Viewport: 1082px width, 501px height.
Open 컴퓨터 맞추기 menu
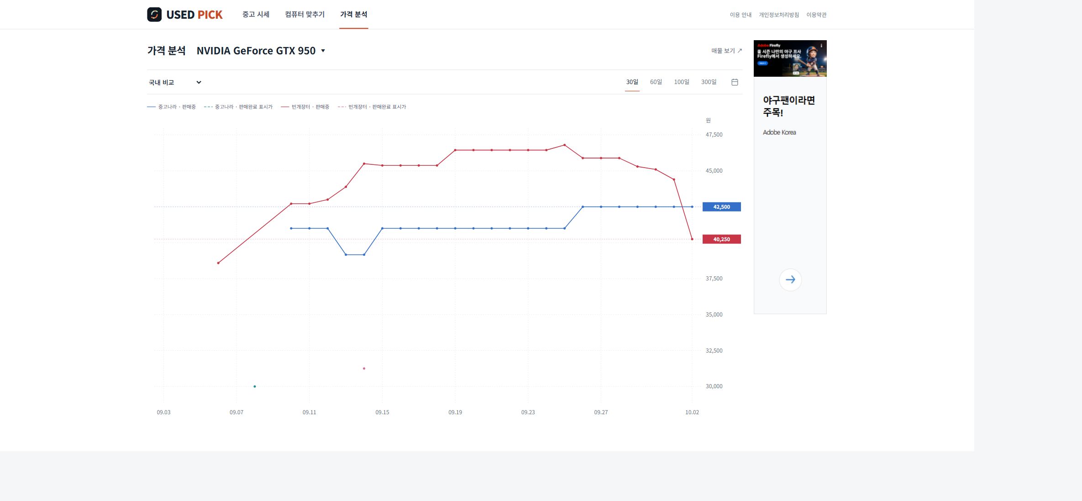pyautogui.click(x=305, y=15)
